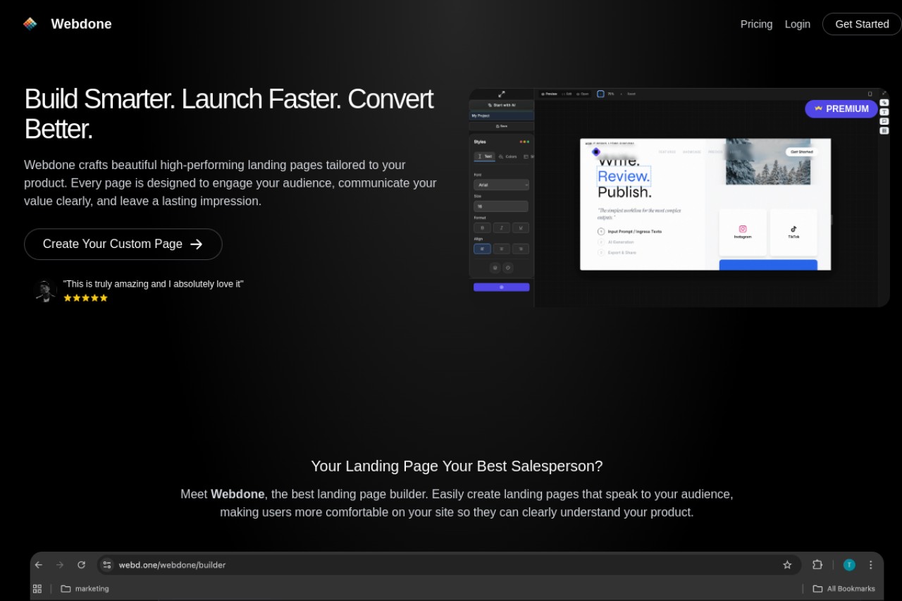Click the bookmark star in the embedded address bar
Image resolution: width=902 pixels, height=601 pixels.
tap(787, 565)
